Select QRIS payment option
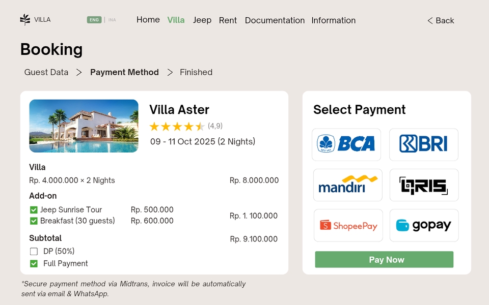 pyautogui.click(x=424, y=185)
